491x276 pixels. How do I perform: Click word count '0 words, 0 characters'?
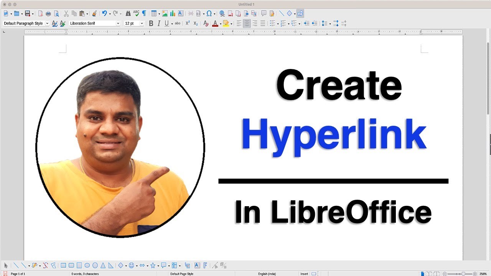[85, 274]
